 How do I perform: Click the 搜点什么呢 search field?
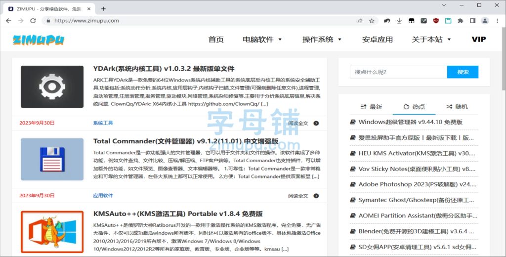pos(398,72)
